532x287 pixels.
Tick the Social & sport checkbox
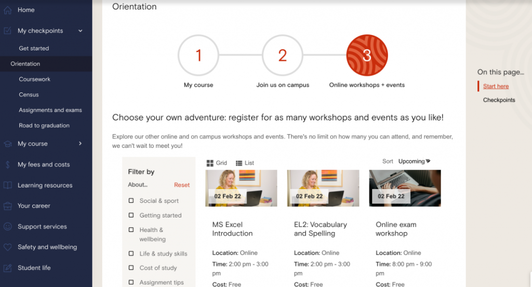pyautogui.click(x=131, y=201)
